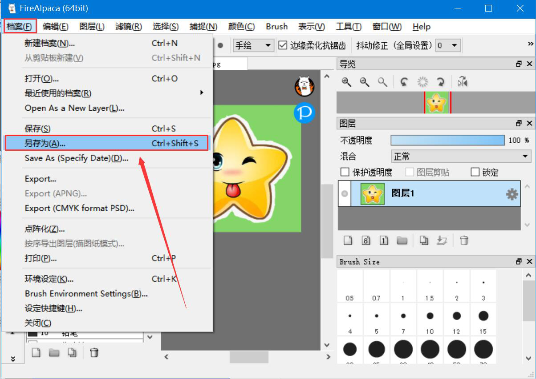Pick brush size 0.5
Screen dimensions: 536x379
coord(350,286)
